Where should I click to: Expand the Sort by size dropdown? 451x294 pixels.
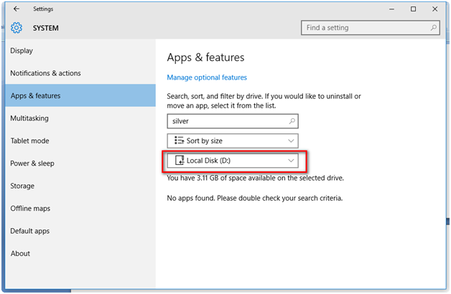coord(290,141)
